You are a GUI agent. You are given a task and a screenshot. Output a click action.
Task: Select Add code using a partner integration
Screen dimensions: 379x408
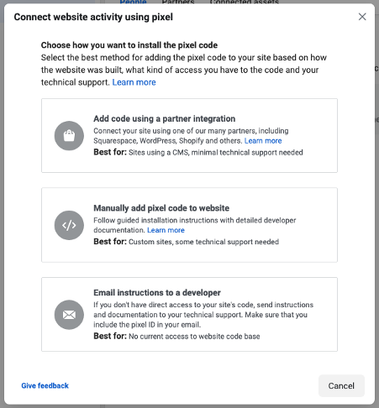point(189,135)
